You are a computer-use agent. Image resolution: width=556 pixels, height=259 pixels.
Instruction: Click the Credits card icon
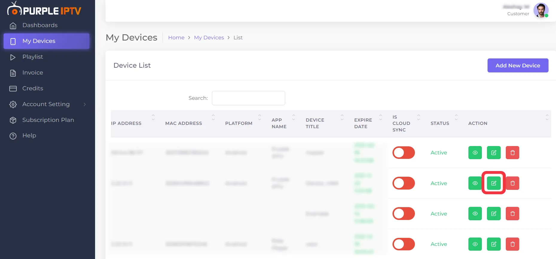[13, 89]
